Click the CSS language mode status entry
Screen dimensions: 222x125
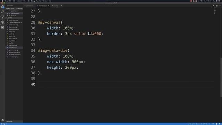[213, 124]
